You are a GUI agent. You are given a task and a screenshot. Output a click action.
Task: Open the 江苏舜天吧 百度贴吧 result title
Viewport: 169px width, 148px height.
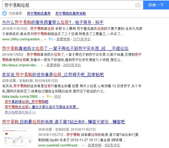[53, 75]
